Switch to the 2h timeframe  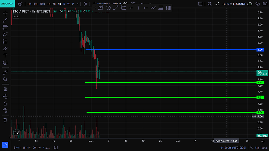(54, 4)
